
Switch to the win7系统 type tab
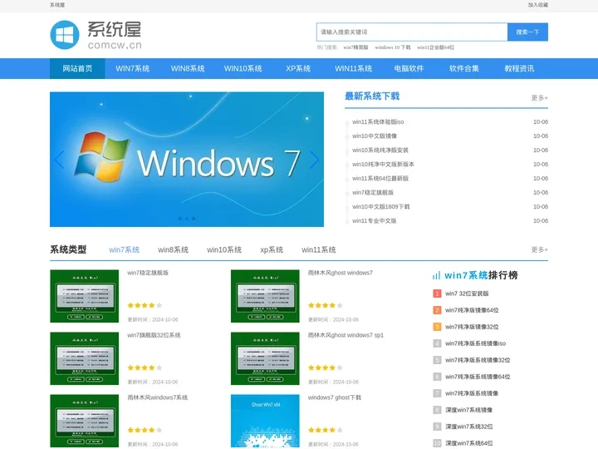(124, 249)
